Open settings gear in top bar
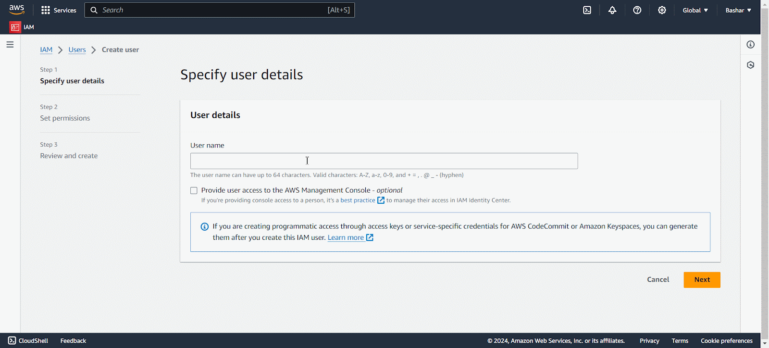The width and height of the screenshot is (769, 348). coord(662,10)
